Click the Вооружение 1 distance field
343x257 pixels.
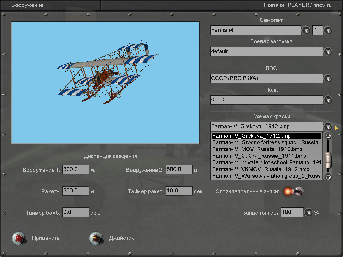click(x=76, y=169)
